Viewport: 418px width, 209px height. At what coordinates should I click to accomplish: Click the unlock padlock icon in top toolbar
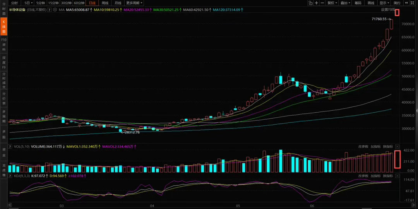(310, 3)
